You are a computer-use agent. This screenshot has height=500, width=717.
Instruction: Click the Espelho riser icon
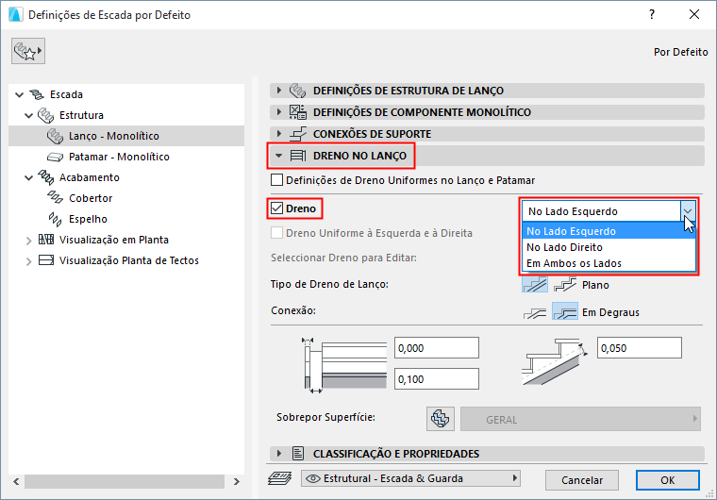[x=56, y=219]
